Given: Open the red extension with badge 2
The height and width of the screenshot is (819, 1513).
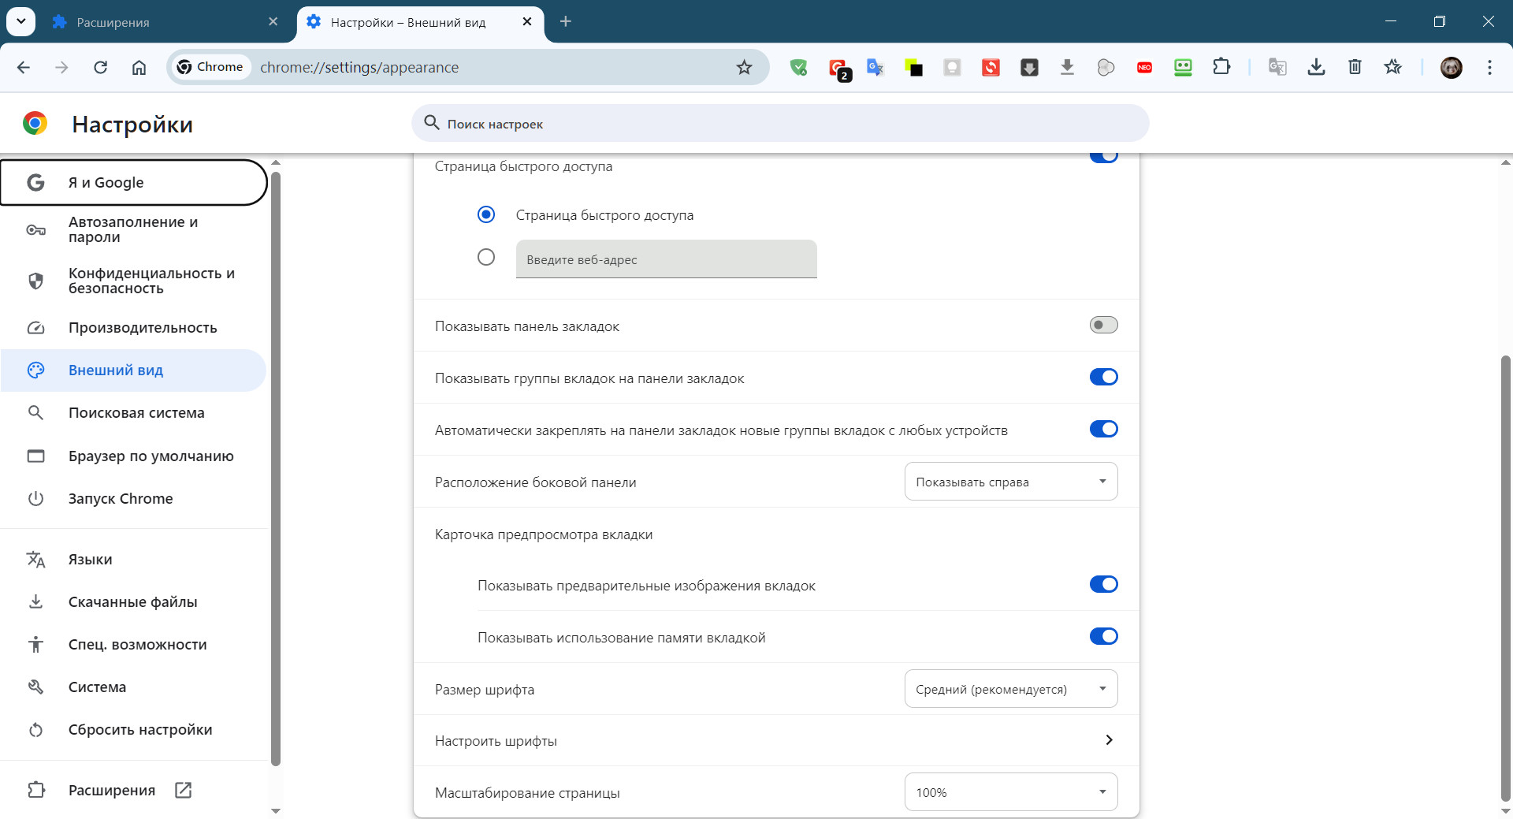Looking at the screenshot, I should (838, 68).
